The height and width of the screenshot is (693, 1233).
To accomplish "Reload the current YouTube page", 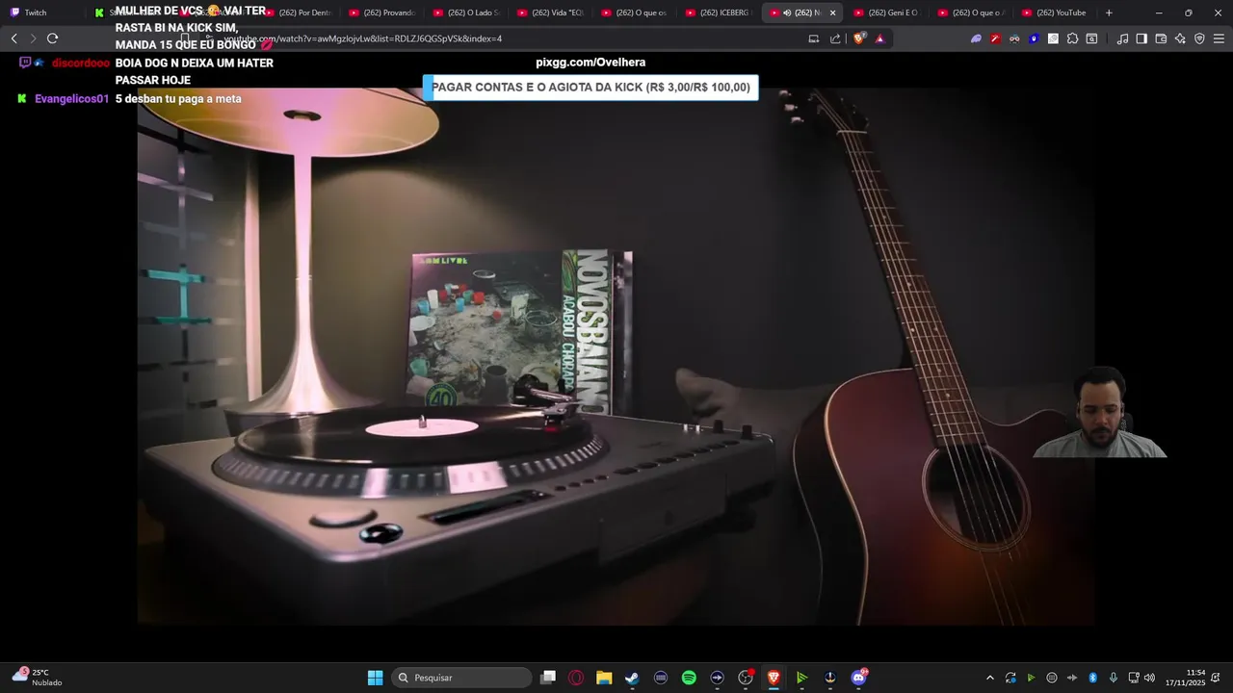I will 52,38.
